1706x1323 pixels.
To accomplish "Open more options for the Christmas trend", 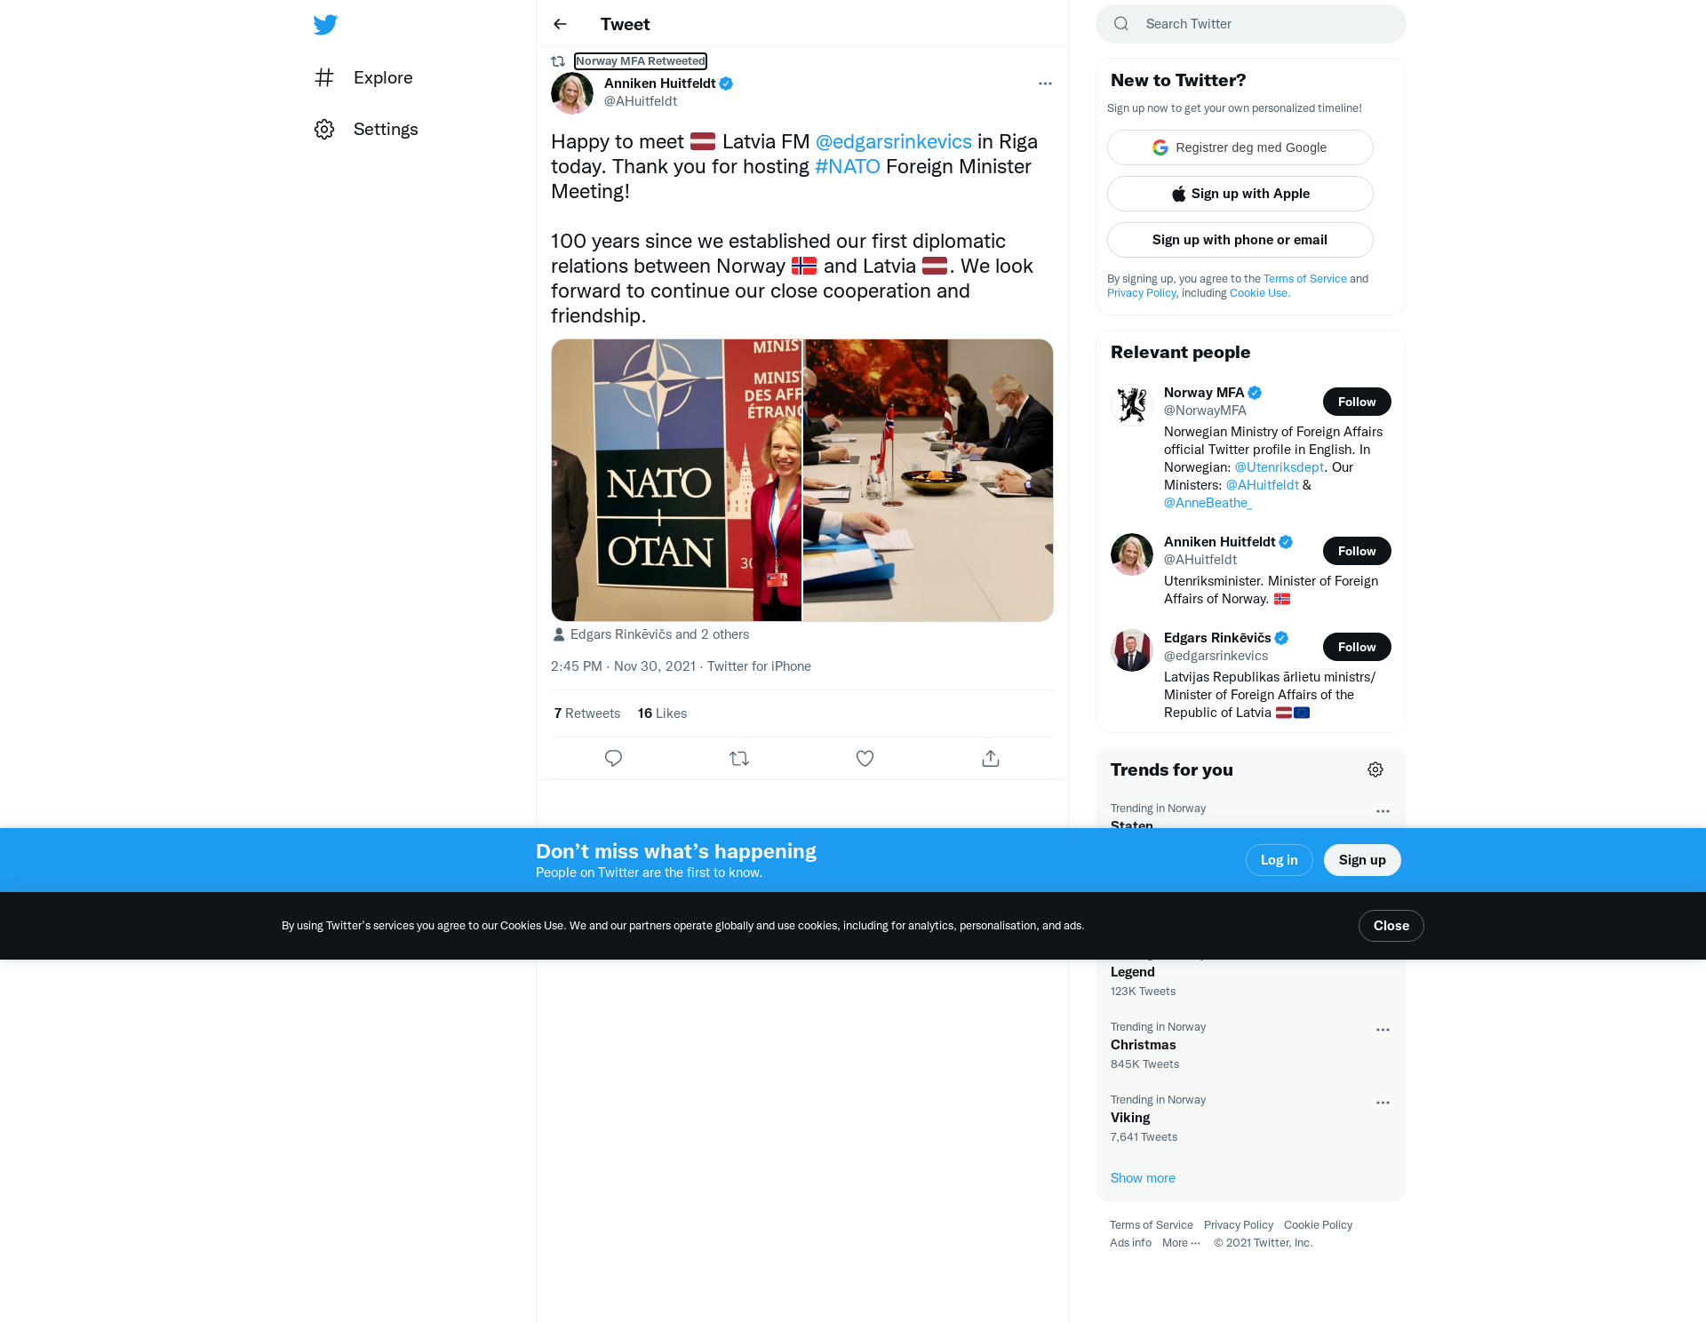I will pos(1383,1030).
